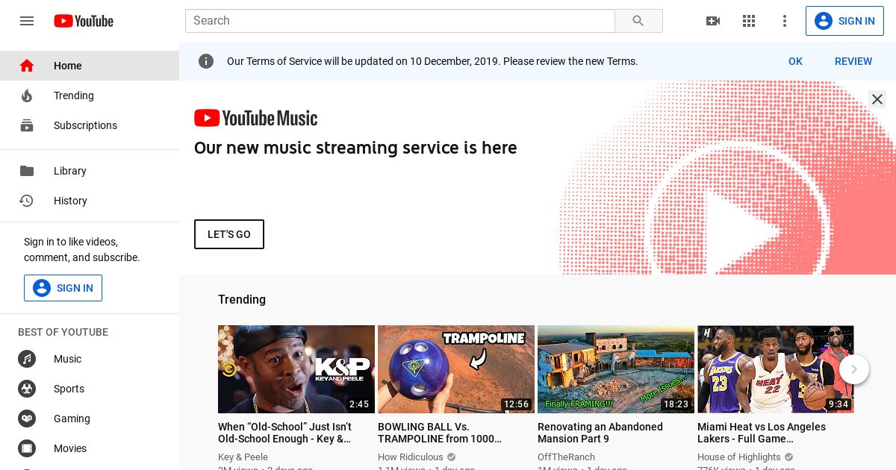Open Subscriptions from sidebar
896x470 pixels.
[x=90, y=125]
